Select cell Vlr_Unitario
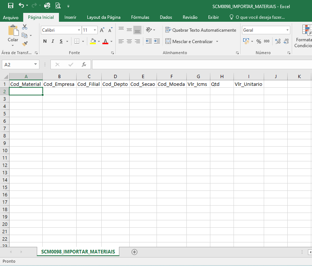Screen dimensions: 312x266 pos(249,84)
